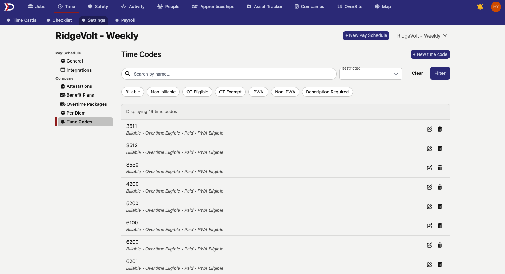Select Time Codes in sidebar
This screenshot has width=505, height=274.
coord(85,122)
